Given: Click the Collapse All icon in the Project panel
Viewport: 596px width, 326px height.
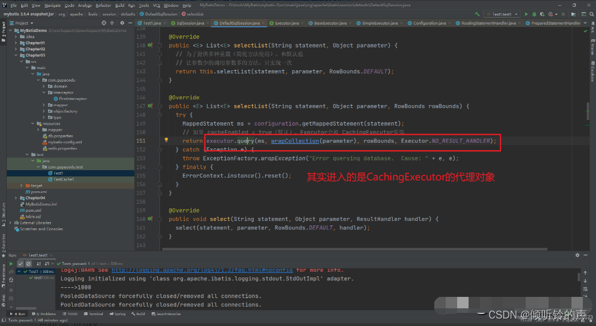Looking at the screenshot, I should (112, 23).
